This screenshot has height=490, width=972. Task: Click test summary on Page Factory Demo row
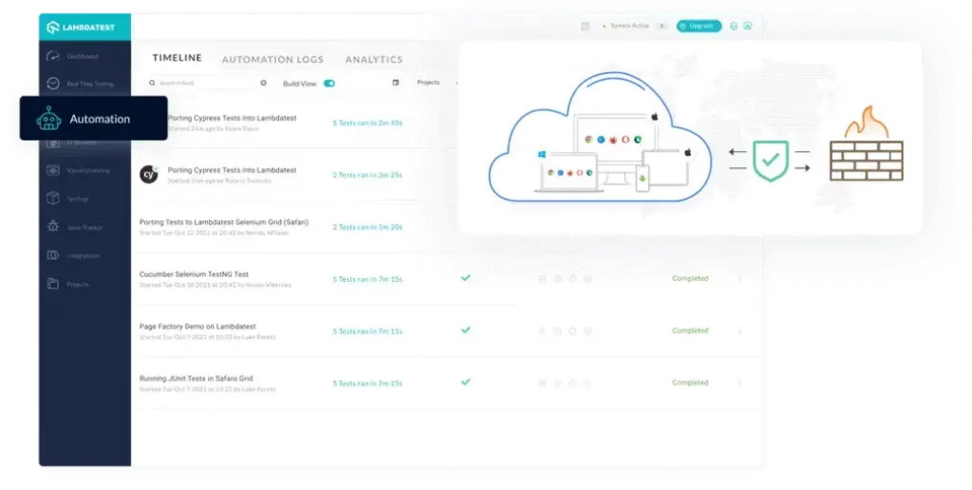click(367, 331)
